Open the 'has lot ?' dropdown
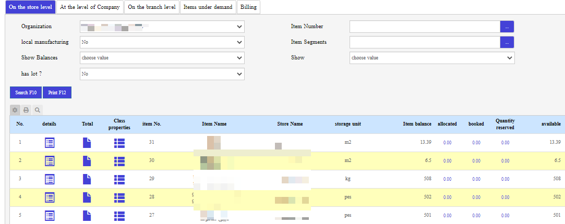The image size is (565, 224). [x=162, y=74]
